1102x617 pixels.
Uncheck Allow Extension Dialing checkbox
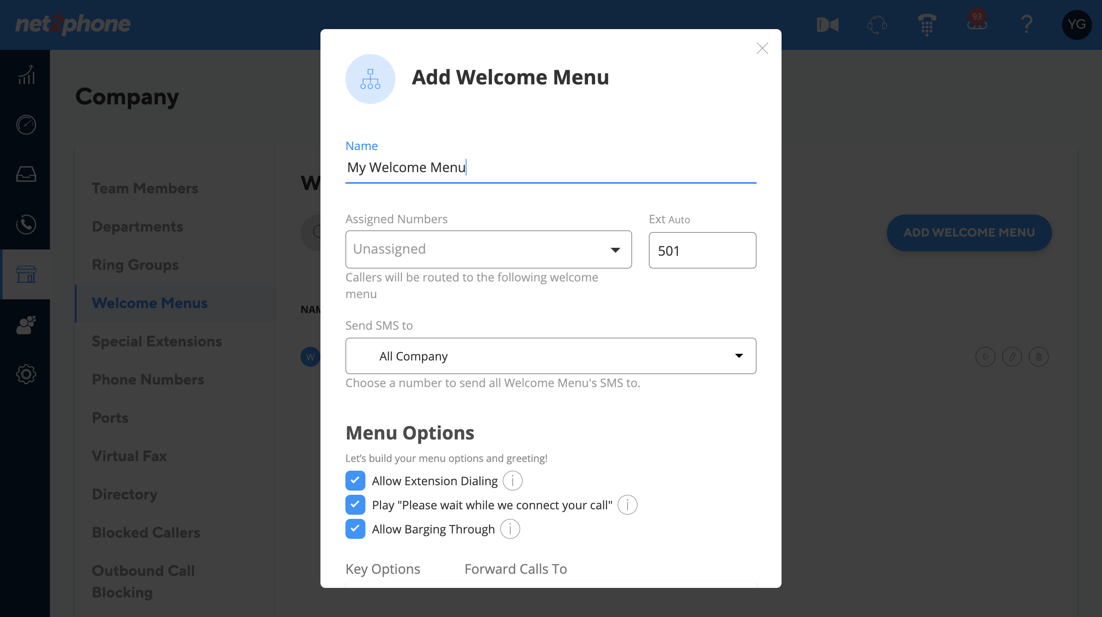pos(355,481)
